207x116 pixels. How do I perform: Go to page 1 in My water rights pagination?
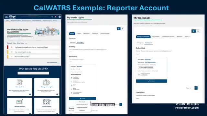[121, 104]
